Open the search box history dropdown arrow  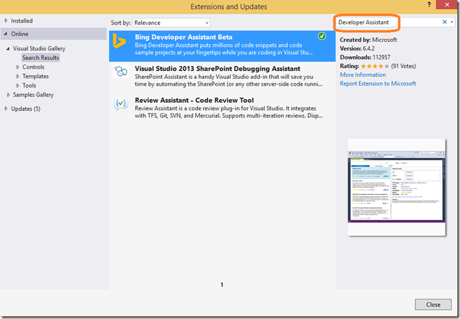(452, 22)
